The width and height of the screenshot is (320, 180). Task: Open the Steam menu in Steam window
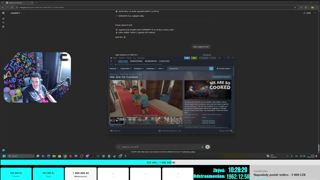[x=114, y=58]
